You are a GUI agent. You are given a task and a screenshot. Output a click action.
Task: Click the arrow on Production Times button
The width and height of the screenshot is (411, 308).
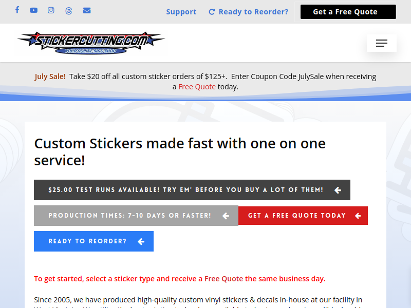point(226,216)
